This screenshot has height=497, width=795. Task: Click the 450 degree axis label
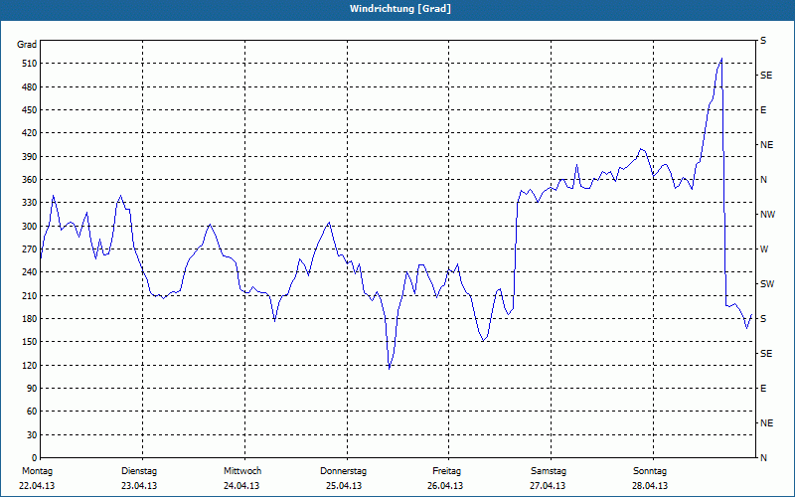[x=30, y=110]
